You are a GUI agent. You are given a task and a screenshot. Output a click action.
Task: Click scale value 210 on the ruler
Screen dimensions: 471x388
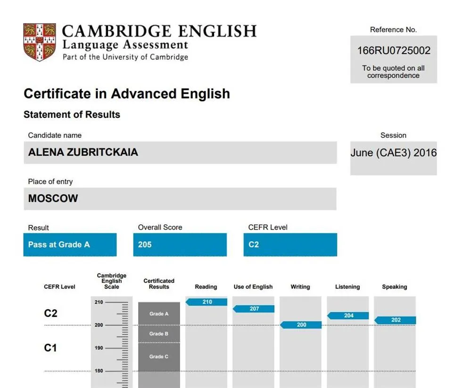[x=99, y=302]
